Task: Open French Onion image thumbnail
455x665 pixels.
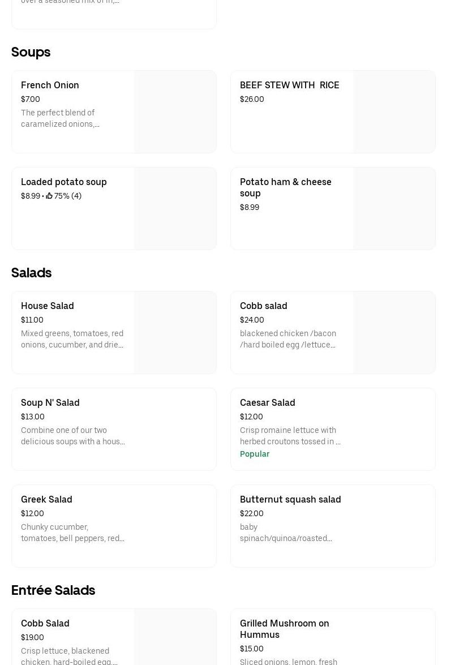Action: [x=175, y=111]
